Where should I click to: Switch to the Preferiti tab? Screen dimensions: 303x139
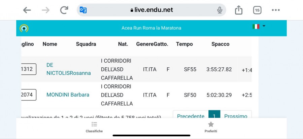pyautogui.click(x=211, y=127)
